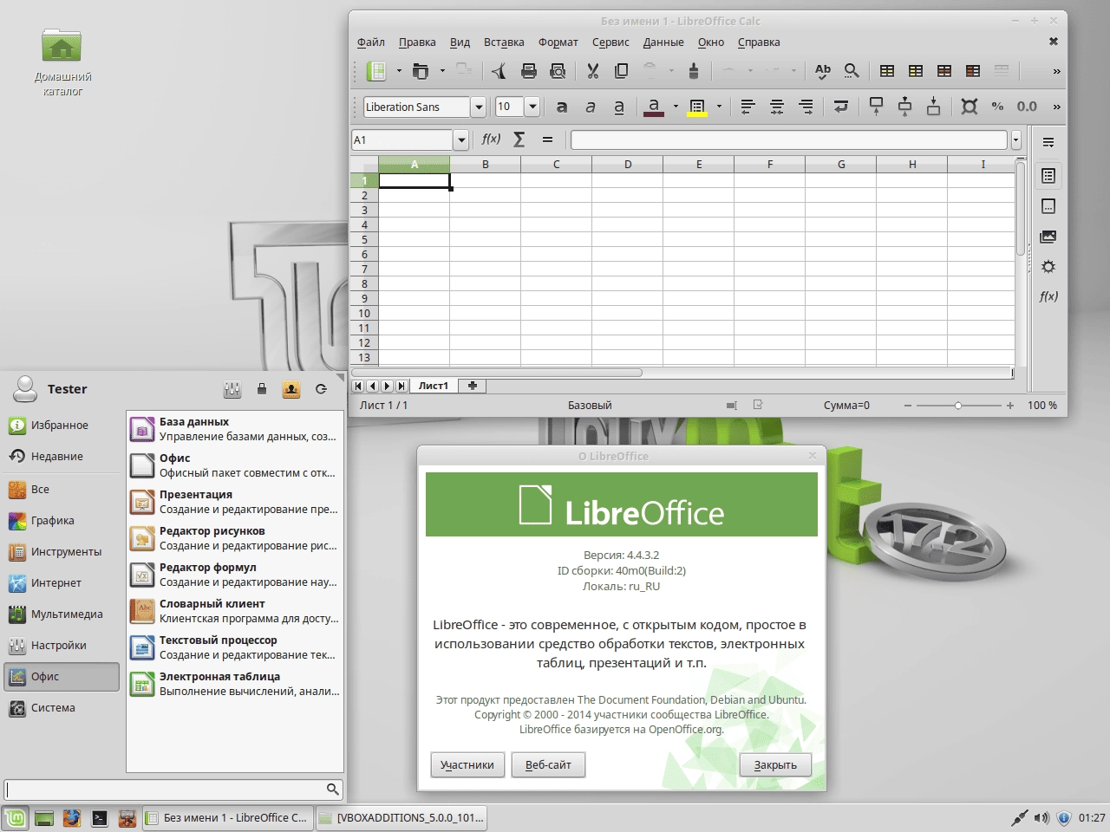The height and width of the screenshot is (832, 1110).
Task: Click the Sum sigma button
Action: click(519, 140)
